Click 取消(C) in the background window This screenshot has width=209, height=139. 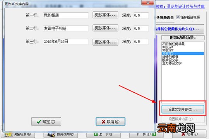[x=189, y=134]
